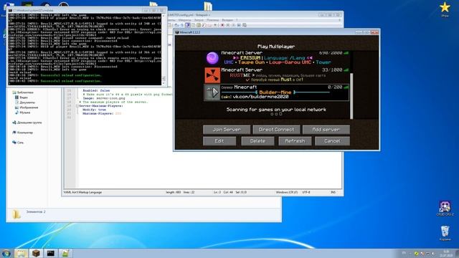
Task: Click the Direct Connect button
Action: pos(276,130)
